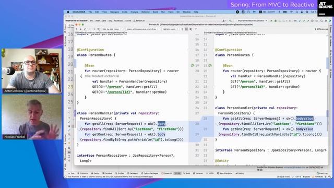Click the green Run button in main toolbar
The width and height of the screenshot is (334, 188).
pos(271,21)
